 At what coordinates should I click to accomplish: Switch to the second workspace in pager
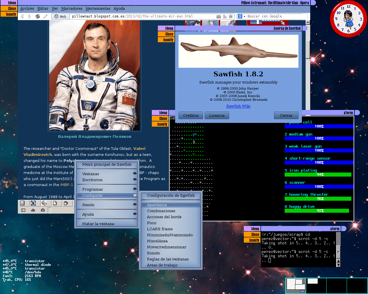click(x=316, y=286)
